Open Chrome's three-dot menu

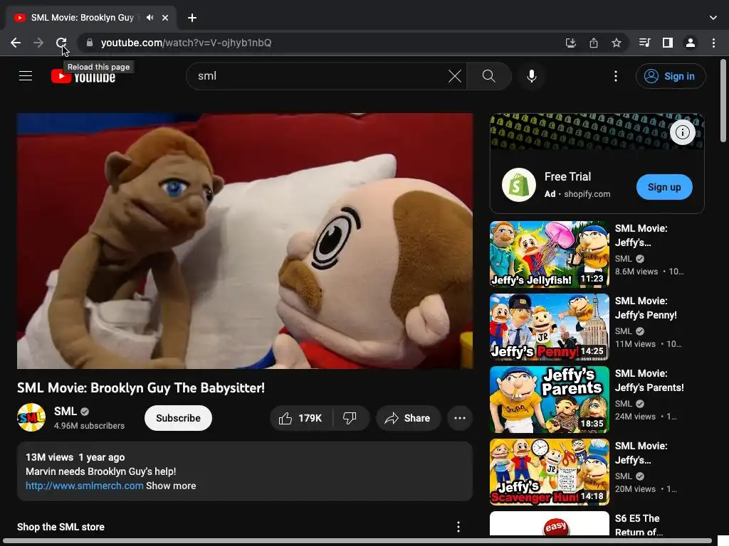[x=713, y=43]
